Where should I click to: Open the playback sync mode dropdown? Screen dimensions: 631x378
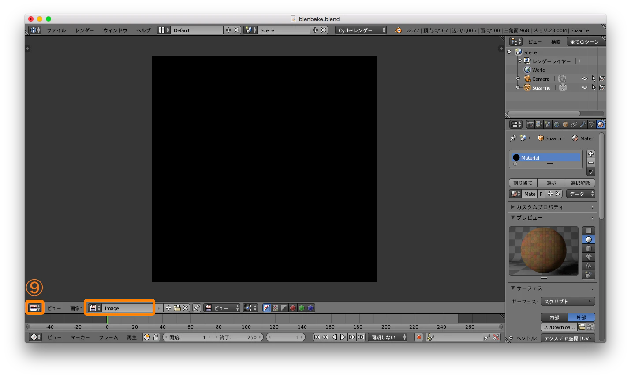pyautogui.click(x=388, y=337)
